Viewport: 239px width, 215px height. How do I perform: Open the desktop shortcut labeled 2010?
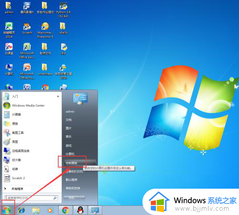pyautogui.click(x=64, y=71)
